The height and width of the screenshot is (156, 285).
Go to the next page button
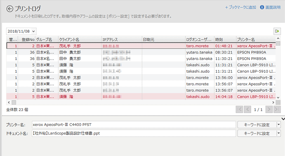269,109
